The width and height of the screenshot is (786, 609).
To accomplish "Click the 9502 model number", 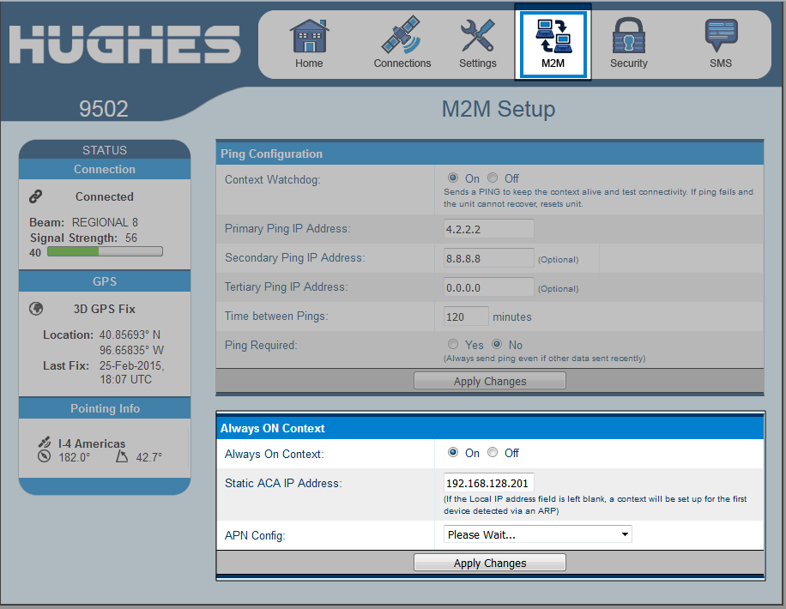I will (104, 109).
